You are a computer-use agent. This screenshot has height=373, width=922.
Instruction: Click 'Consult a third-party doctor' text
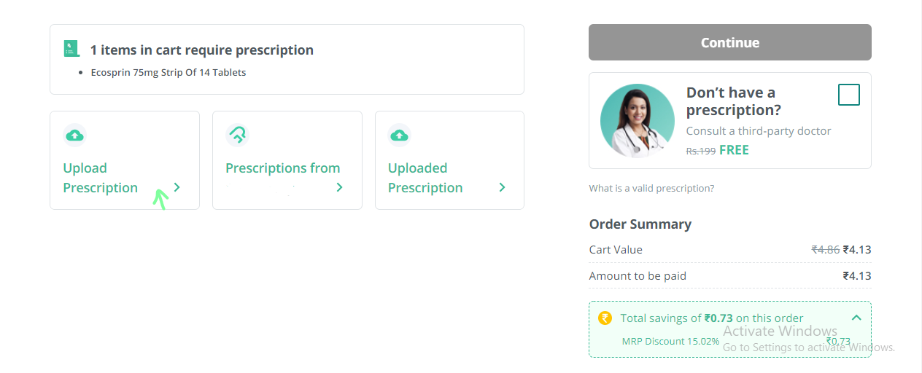759,131
